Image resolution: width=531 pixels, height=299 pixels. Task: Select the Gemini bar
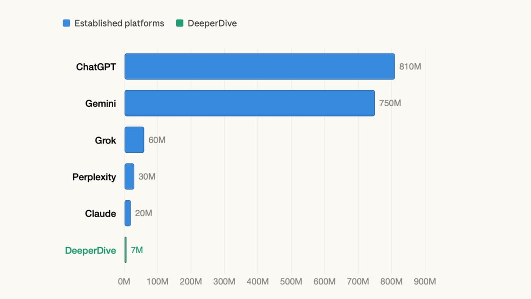coord(250,103)
